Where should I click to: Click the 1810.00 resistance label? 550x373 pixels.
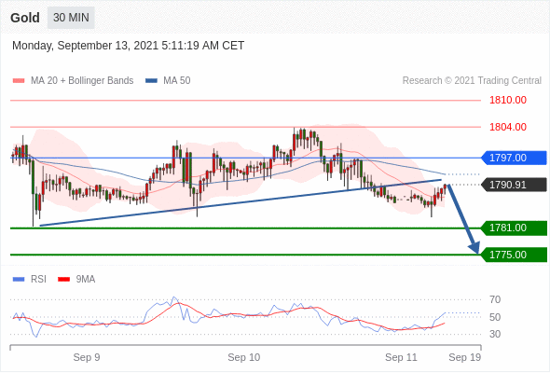pyautogui.click(x=508, y=101)
